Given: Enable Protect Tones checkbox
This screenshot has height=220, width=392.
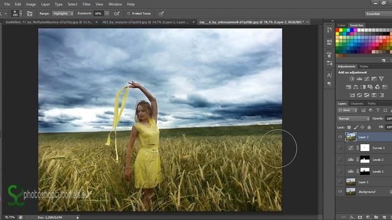Looking at the screenshot, I should tap(129, 13).
